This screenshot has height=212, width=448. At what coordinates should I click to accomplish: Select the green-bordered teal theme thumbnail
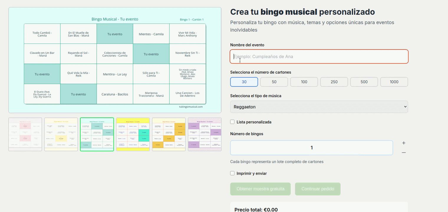pyautogui.click(x=97, y=134)
